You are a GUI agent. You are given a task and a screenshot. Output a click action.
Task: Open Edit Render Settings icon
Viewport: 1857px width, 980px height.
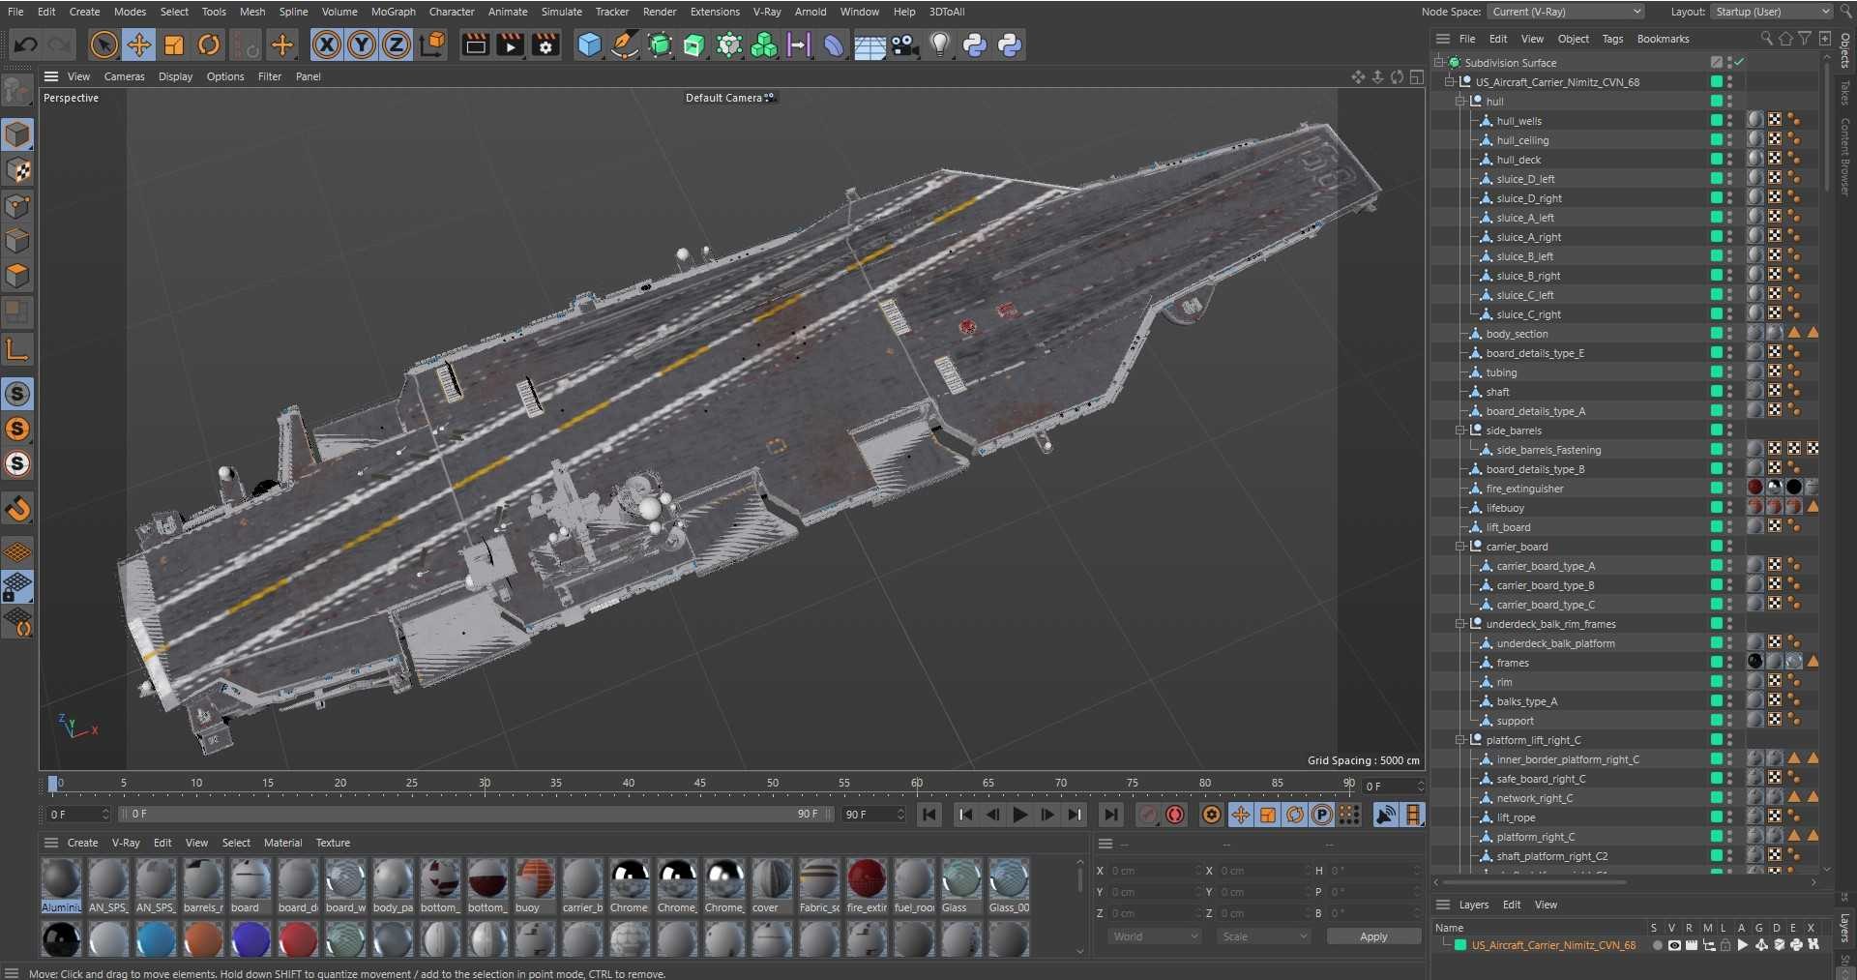[545, 45]
